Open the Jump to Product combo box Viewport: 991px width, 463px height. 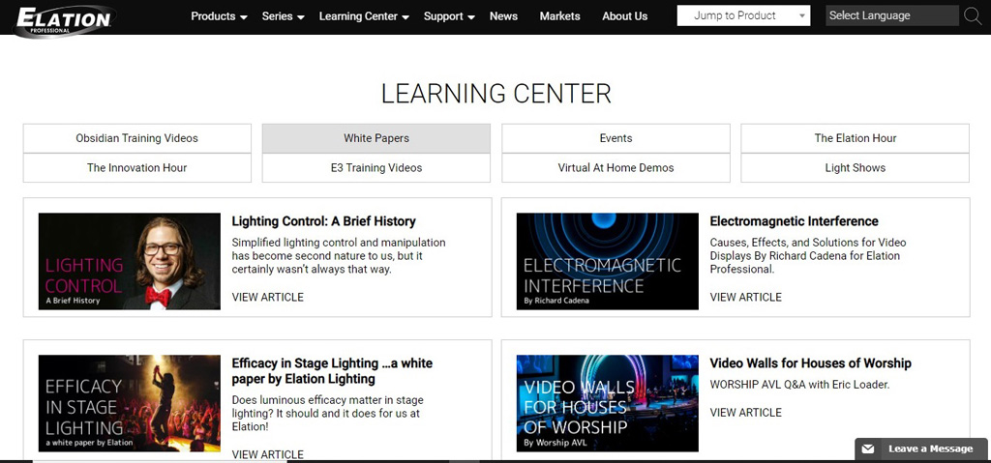743,15
